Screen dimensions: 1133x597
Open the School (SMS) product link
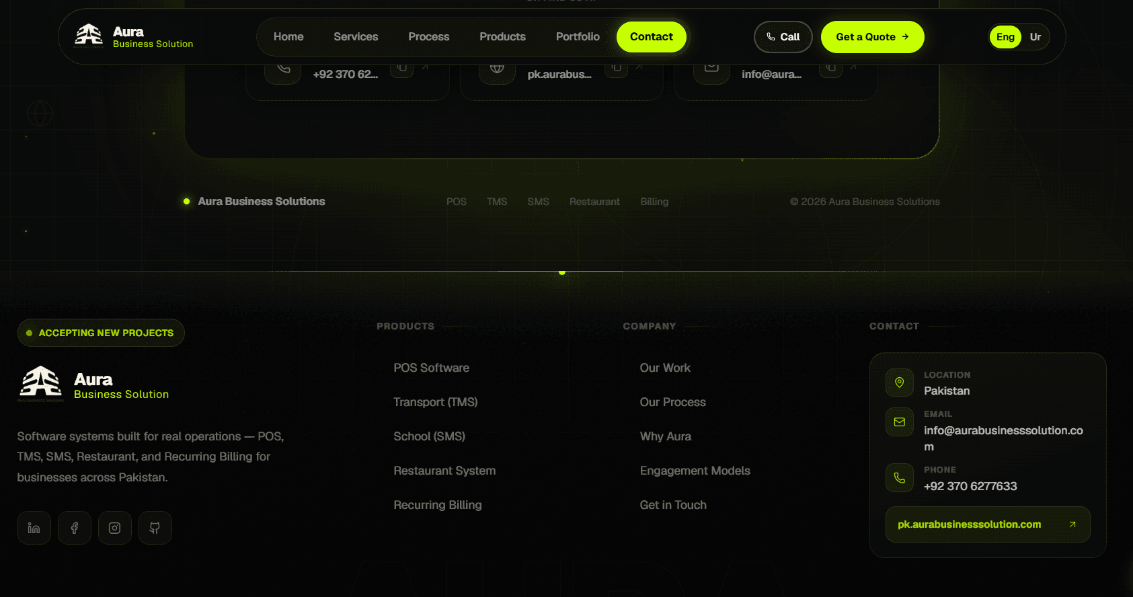pyautogui.click(x=430, y=436)
